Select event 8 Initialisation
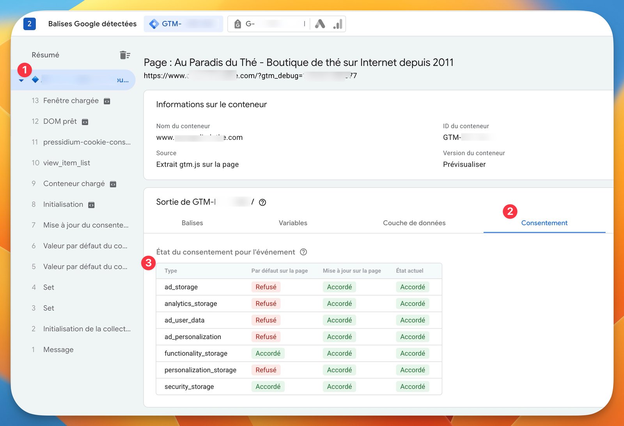This screenshot has width=624, height=426. click(x=63, y=204)
